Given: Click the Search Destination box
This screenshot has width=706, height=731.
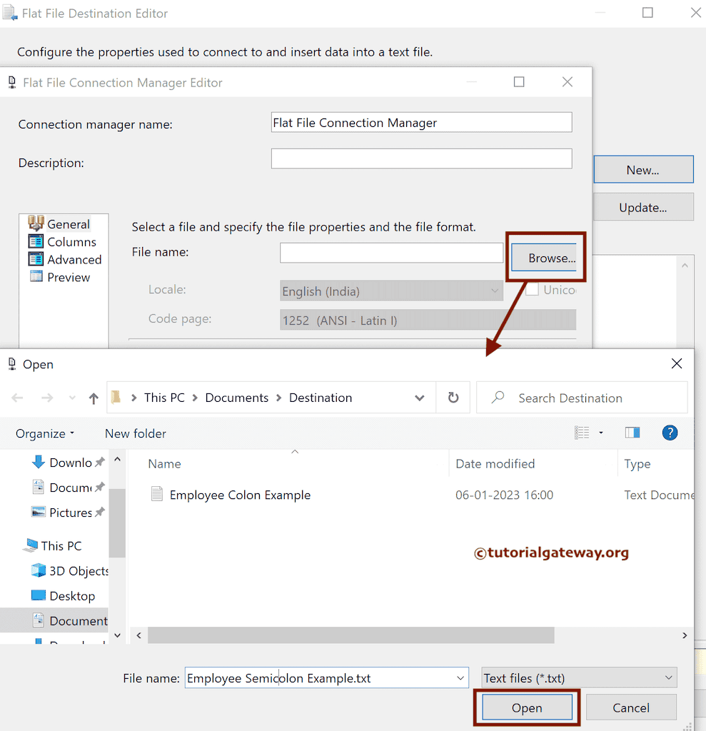Looking at the screenshot, I should click(x=582, y=398).
